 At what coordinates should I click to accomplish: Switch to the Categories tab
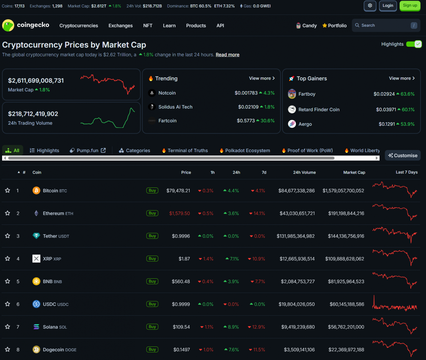coord(135,151)
